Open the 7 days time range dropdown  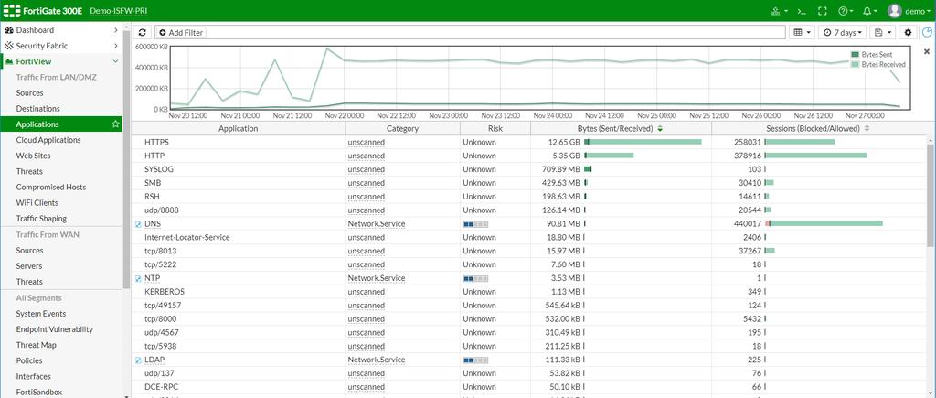(843, 32)
